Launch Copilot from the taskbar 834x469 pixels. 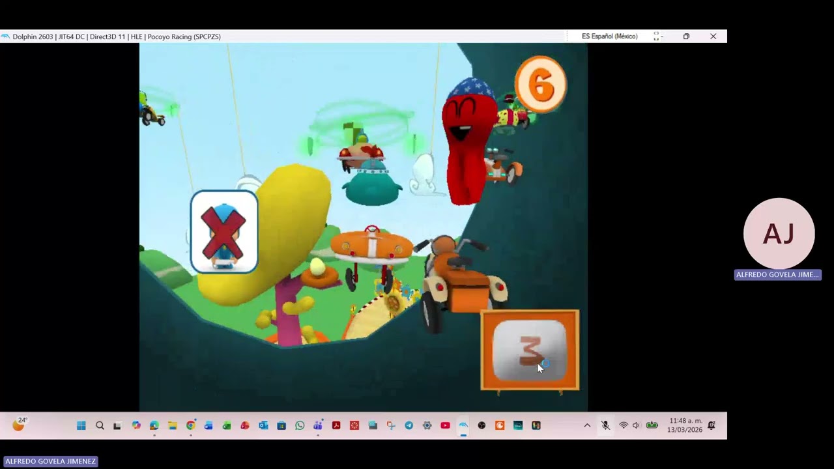136,425
